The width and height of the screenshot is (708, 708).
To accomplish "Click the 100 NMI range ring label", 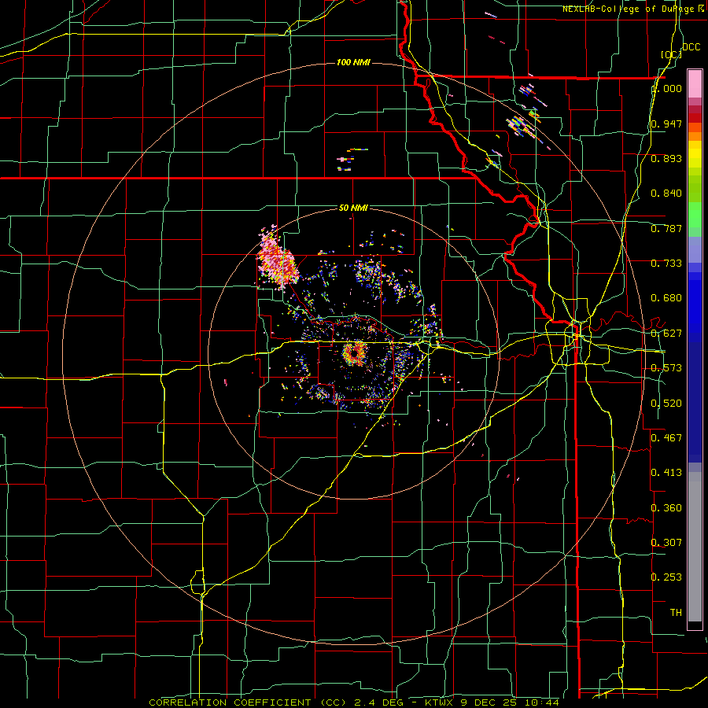I will point(353,62).
